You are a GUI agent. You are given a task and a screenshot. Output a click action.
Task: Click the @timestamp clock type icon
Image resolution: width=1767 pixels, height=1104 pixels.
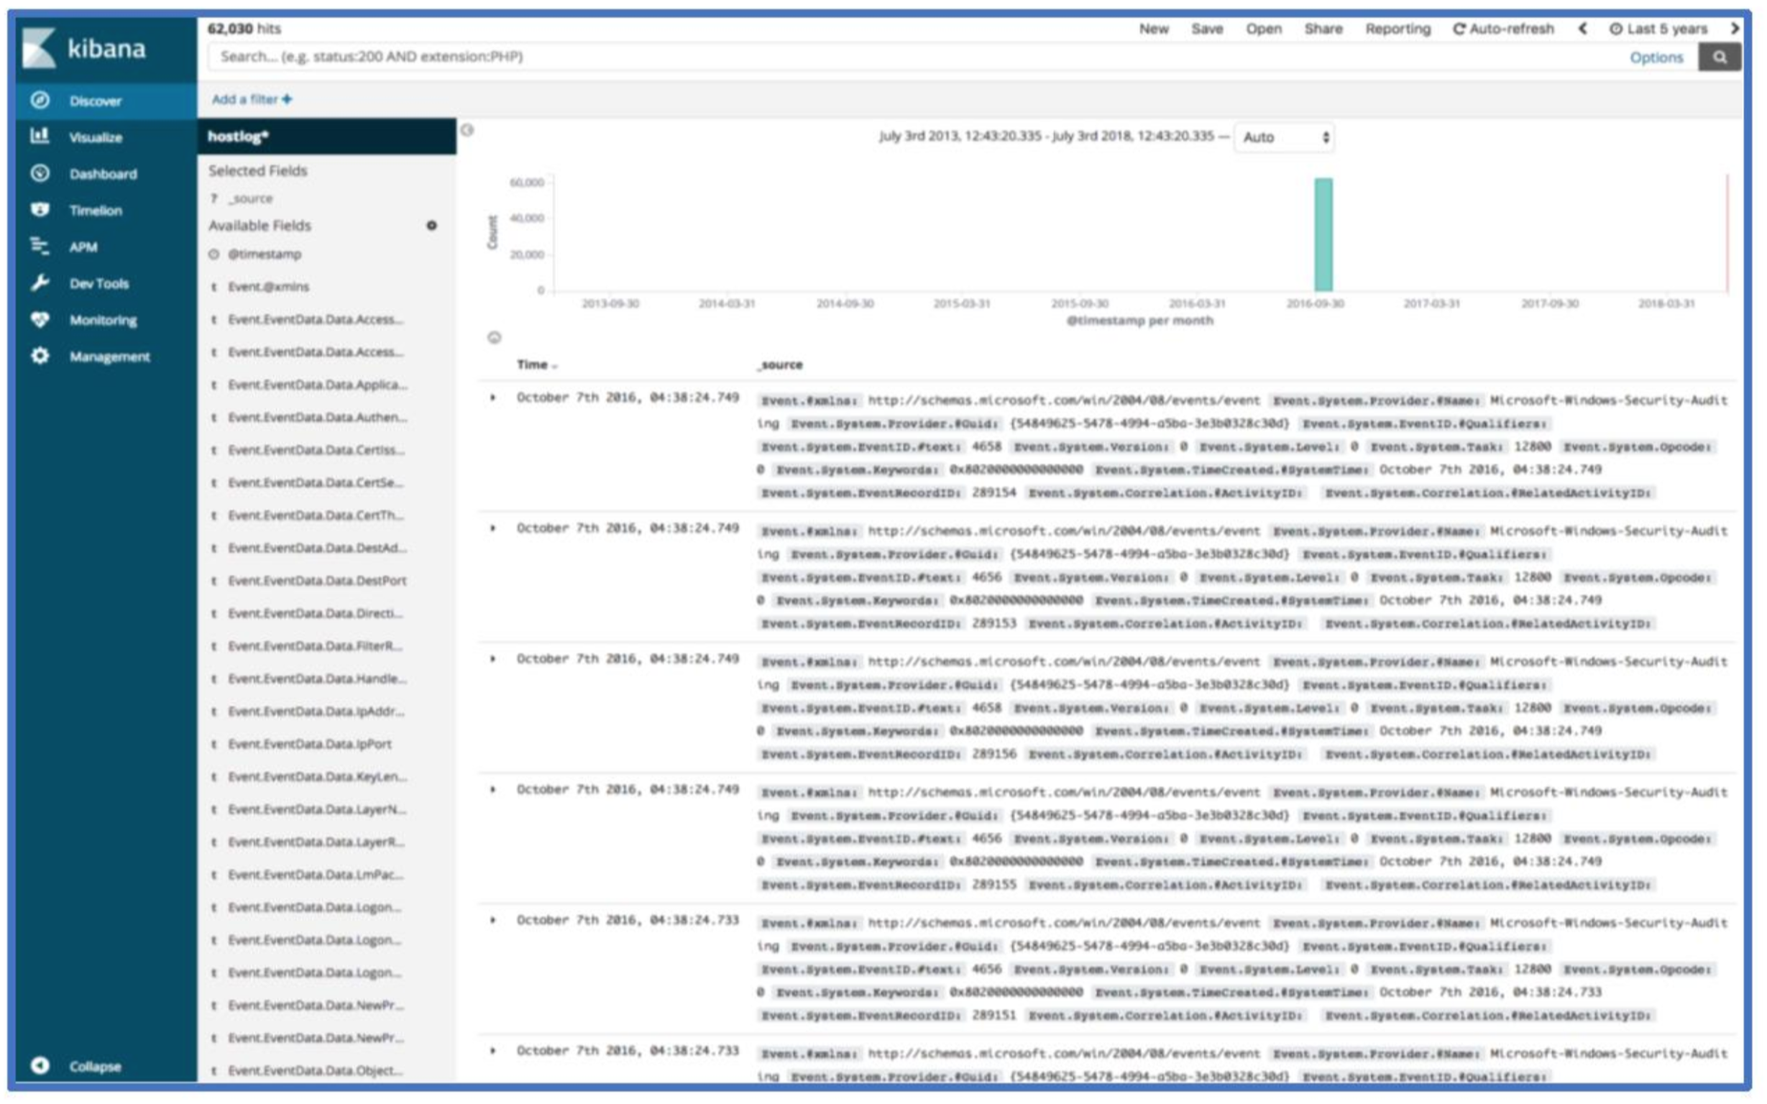coord(214,254)
